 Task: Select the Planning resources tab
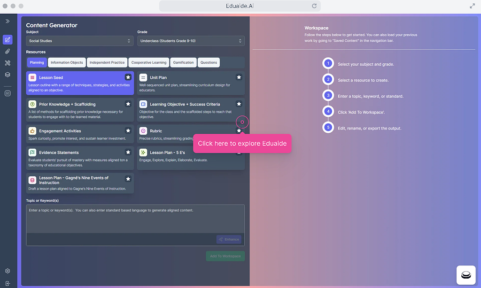[x=37, y=62]
